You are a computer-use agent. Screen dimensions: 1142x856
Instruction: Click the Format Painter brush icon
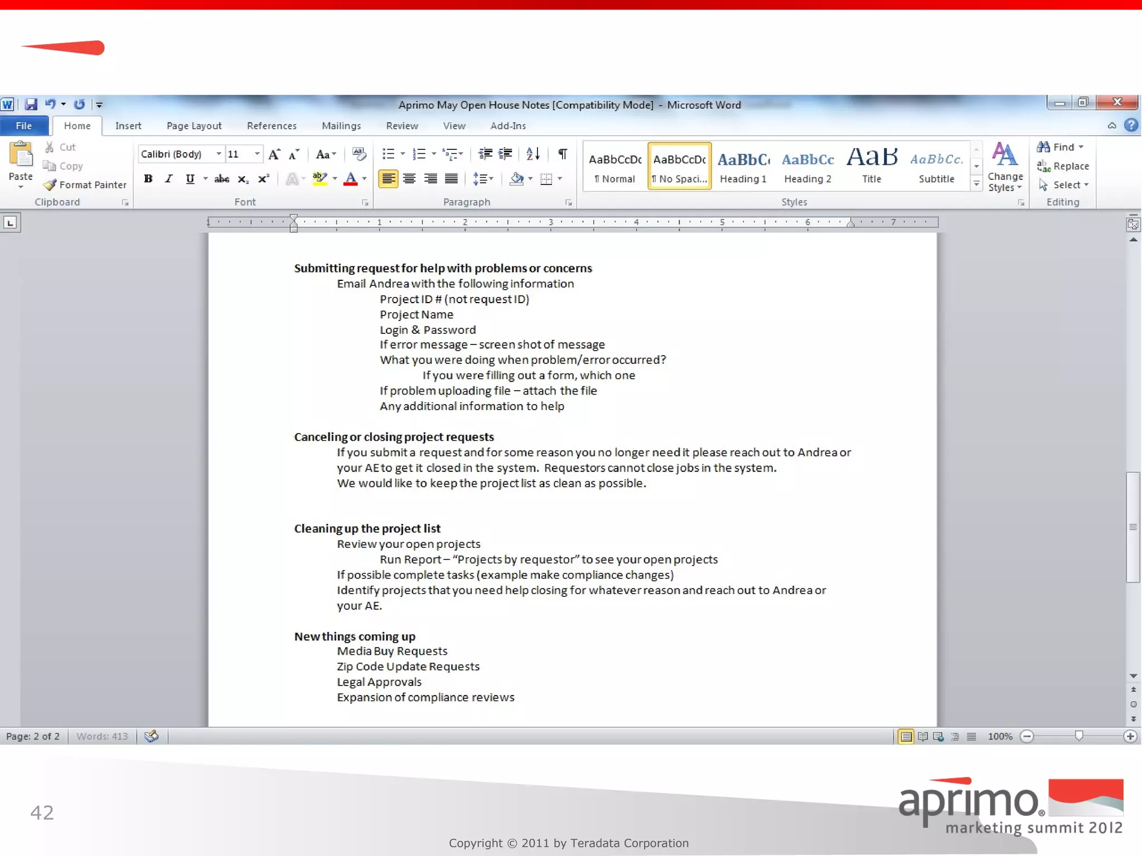click(x=50, y=184)
